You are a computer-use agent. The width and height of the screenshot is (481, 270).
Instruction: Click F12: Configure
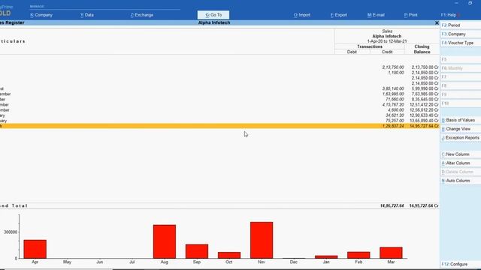[461, 264]
